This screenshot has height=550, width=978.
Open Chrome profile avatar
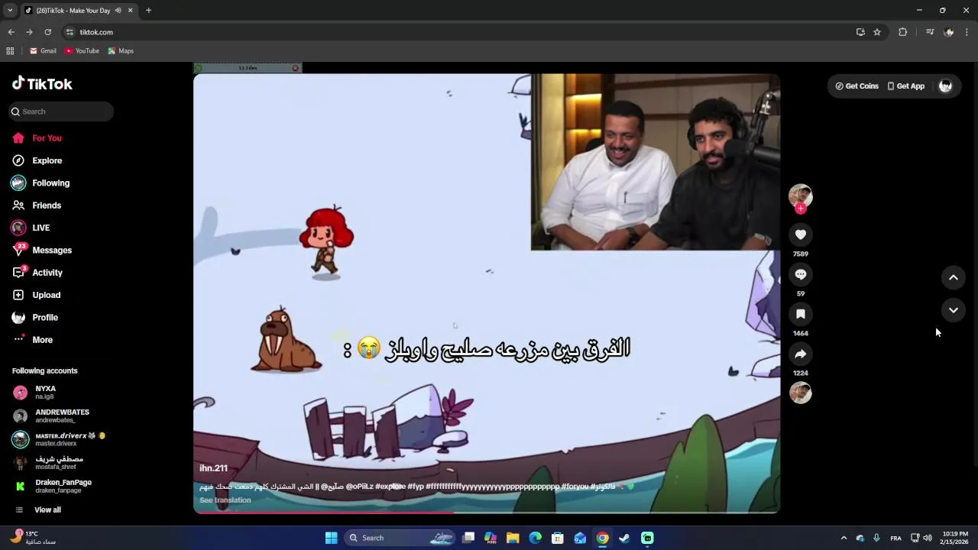949,32
